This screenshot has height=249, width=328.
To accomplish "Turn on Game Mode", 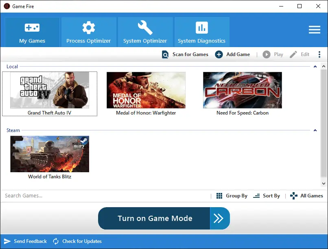I will click(x=154, y=218).
